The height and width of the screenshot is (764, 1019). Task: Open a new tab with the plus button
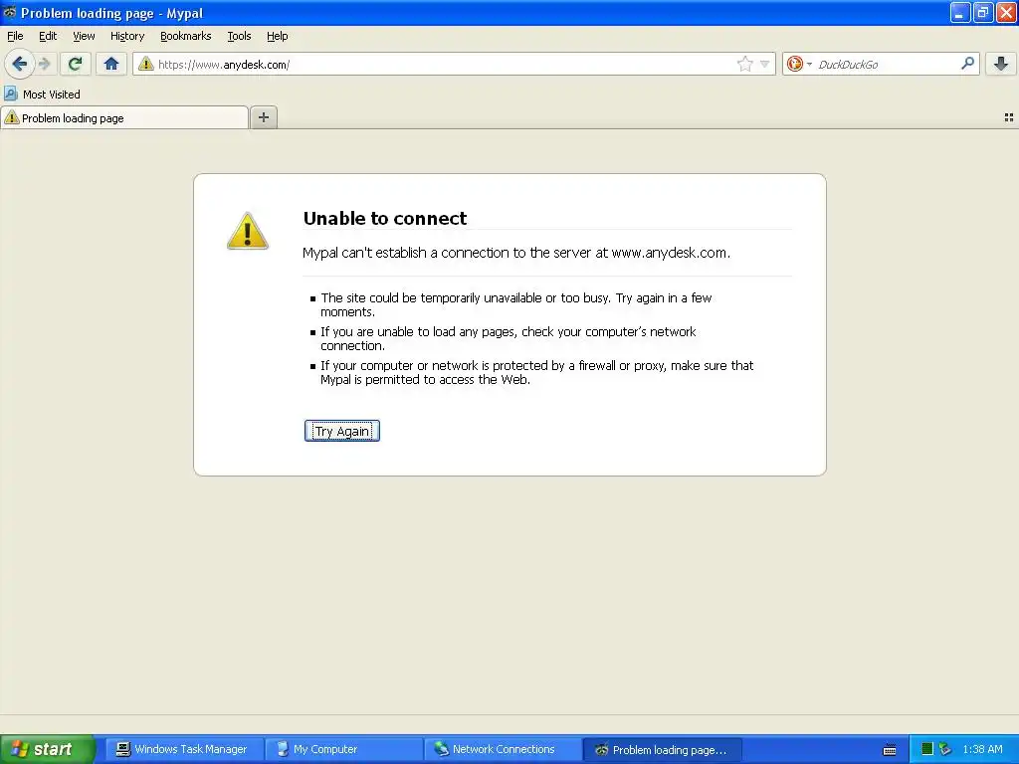point(263,117)
